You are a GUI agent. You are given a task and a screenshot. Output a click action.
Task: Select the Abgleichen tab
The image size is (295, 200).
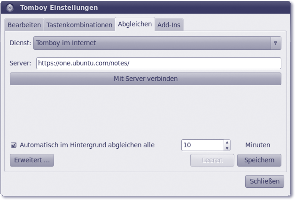(x=135, y=24)
